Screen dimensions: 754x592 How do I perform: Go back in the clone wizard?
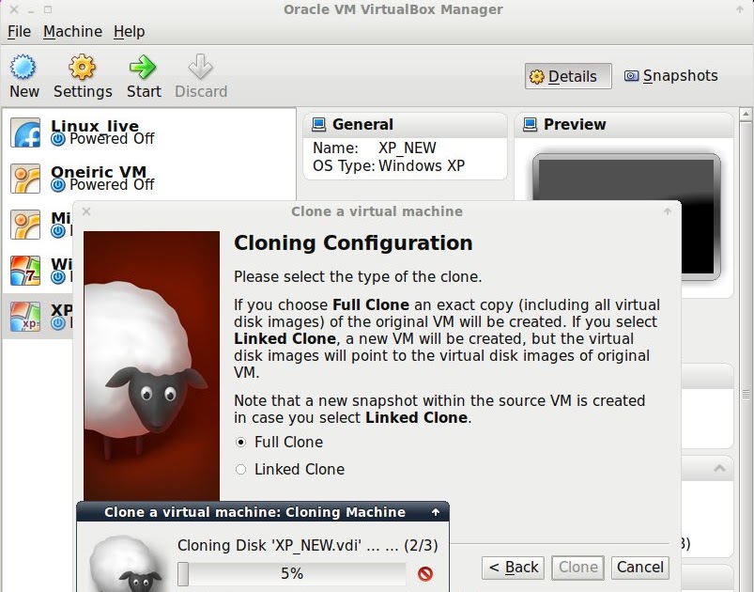tap(512, 568)
